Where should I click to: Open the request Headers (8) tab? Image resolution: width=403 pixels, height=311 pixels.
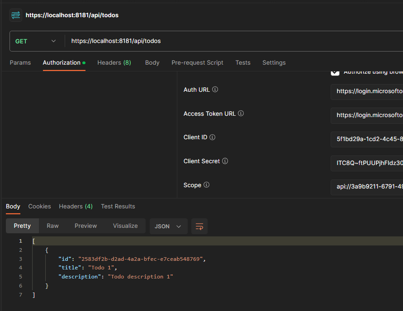(x=114, y=63)
